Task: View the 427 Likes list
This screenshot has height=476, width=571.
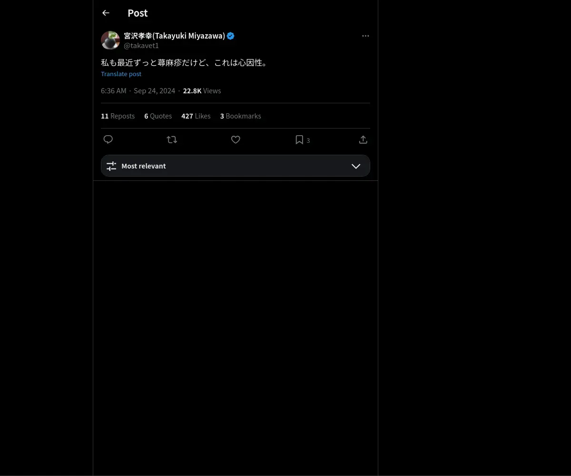Action: click(x=196, y=116)
